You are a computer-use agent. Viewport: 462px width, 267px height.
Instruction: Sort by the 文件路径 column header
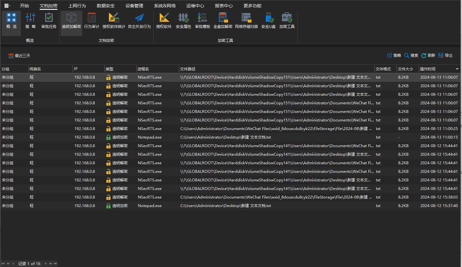click(x=277, y=69)
